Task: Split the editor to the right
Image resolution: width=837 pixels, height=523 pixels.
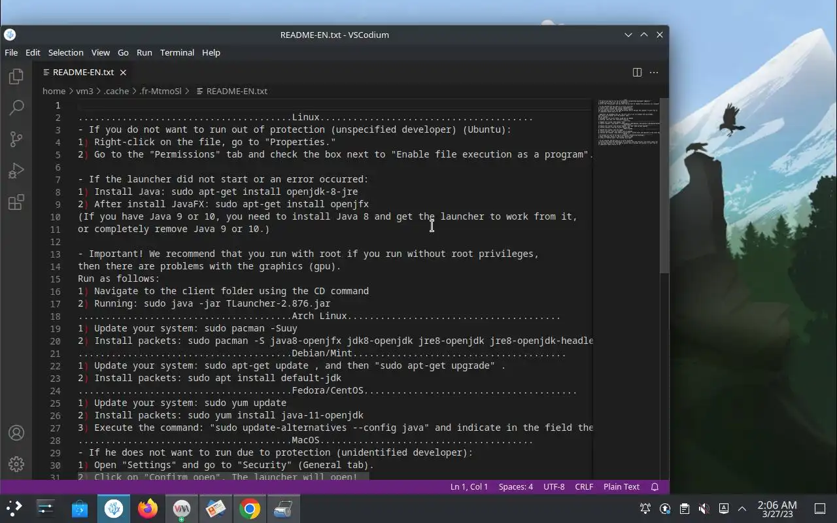Action: click(x=637, y=73)
